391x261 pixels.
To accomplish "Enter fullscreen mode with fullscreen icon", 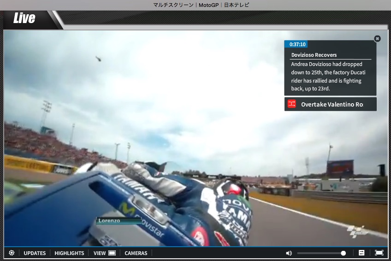I will click(x=379, y=253).
